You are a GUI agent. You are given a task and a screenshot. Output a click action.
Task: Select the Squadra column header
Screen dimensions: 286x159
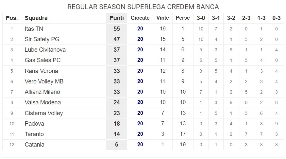point(36,18)
